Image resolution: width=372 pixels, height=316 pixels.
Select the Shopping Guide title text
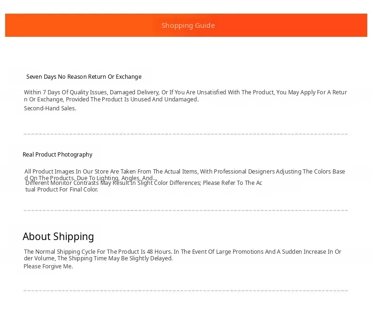click(x=188, y=25)
